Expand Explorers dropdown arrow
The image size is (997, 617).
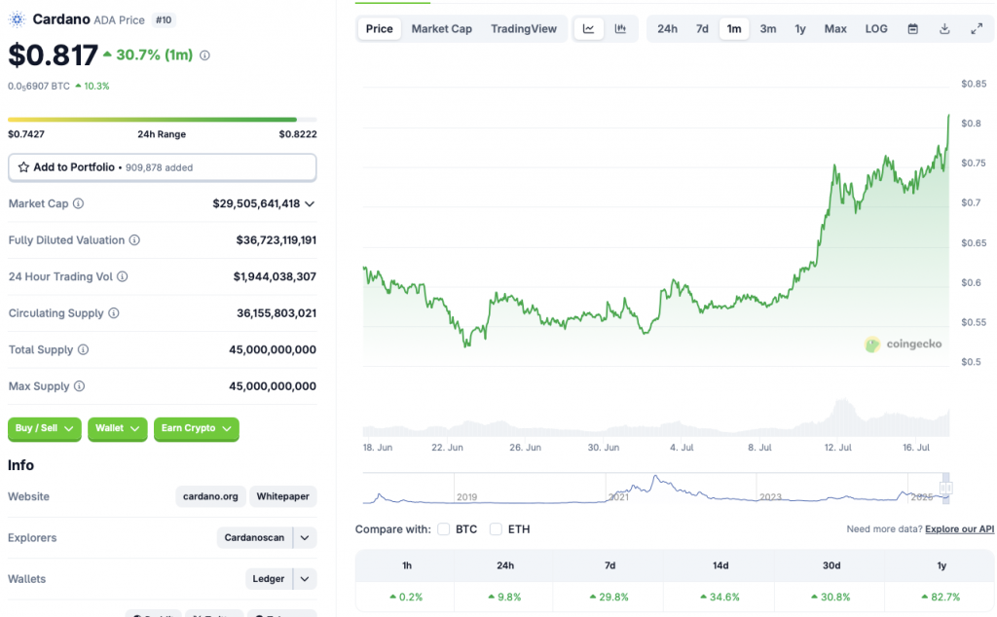[305, 537]
